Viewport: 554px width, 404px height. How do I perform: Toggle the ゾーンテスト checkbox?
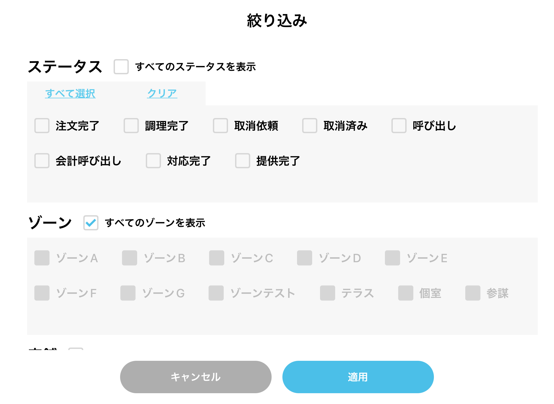(216, 293)
